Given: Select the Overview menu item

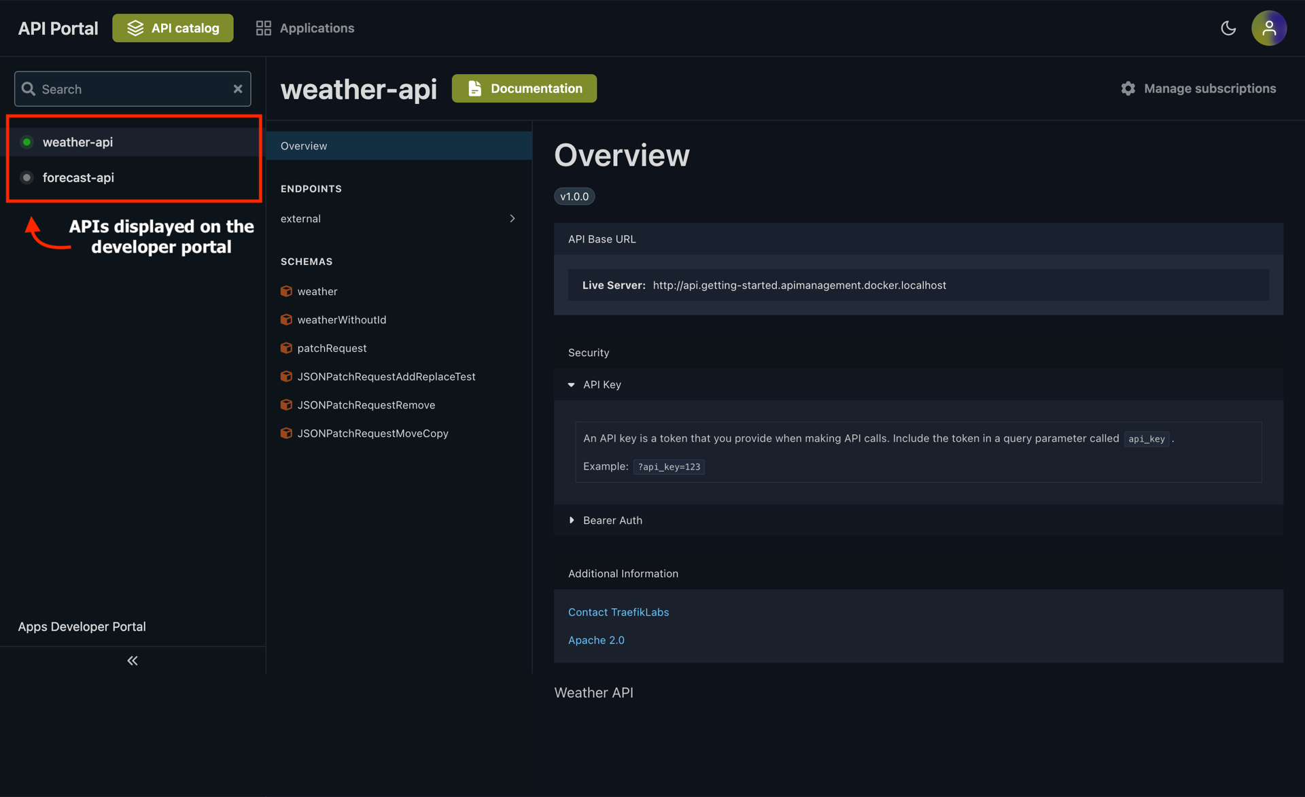Looking at the screenshot, I should click(399, 145).
